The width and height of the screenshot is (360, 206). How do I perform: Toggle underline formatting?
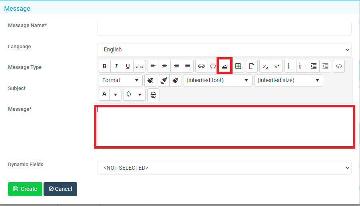(128, 66)
